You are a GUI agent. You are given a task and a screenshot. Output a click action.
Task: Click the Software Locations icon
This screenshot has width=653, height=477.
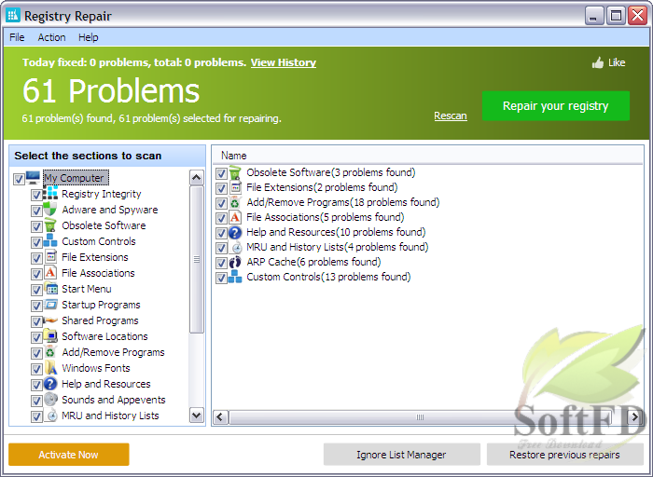50,335
